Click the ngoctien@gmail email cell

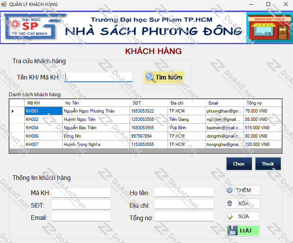[x=225, y=119]
